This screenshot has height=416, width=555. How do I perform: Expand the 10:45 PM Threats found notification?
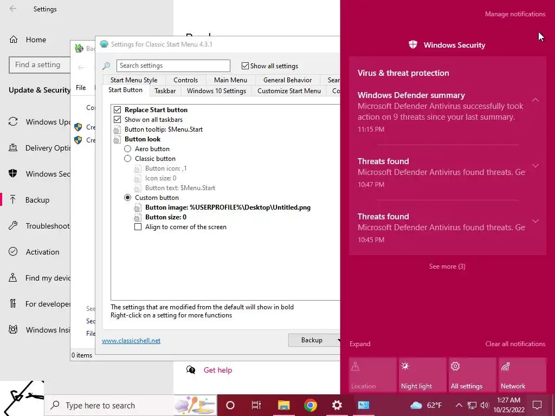pos(535,221)
